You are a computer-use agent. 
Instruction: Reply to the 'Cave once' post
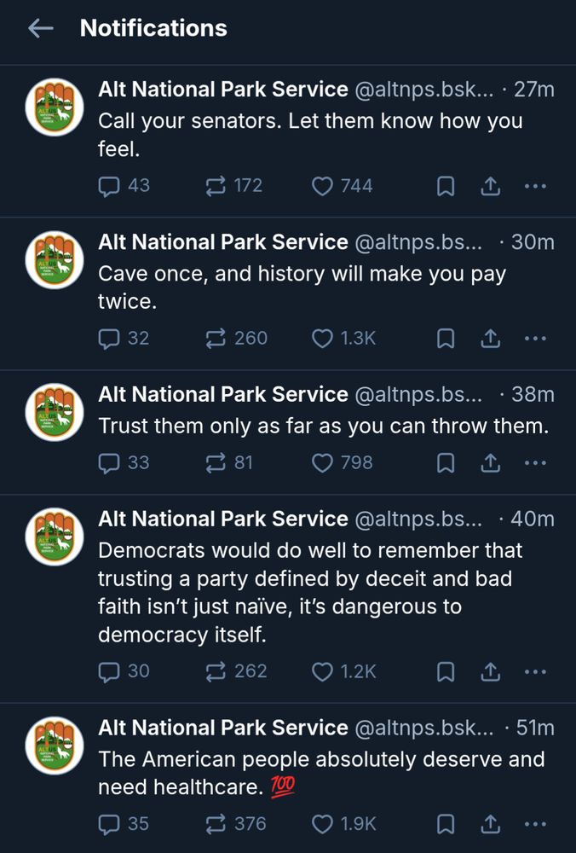(109, 338)
